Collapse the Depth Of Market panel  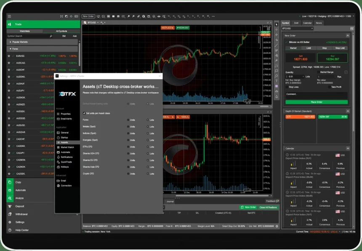[347, 111]
